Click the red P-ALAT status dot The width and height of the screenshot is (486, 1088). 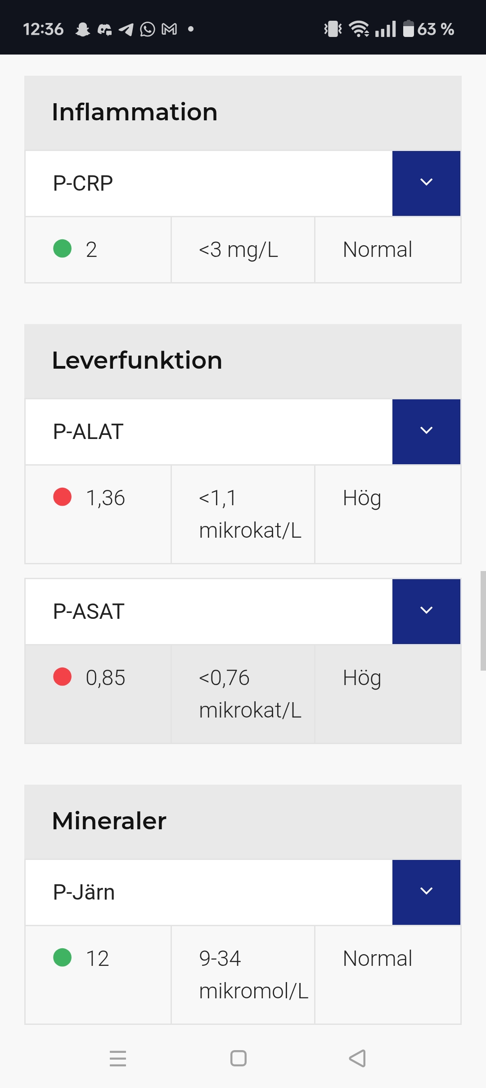click(x=63, y=497)
